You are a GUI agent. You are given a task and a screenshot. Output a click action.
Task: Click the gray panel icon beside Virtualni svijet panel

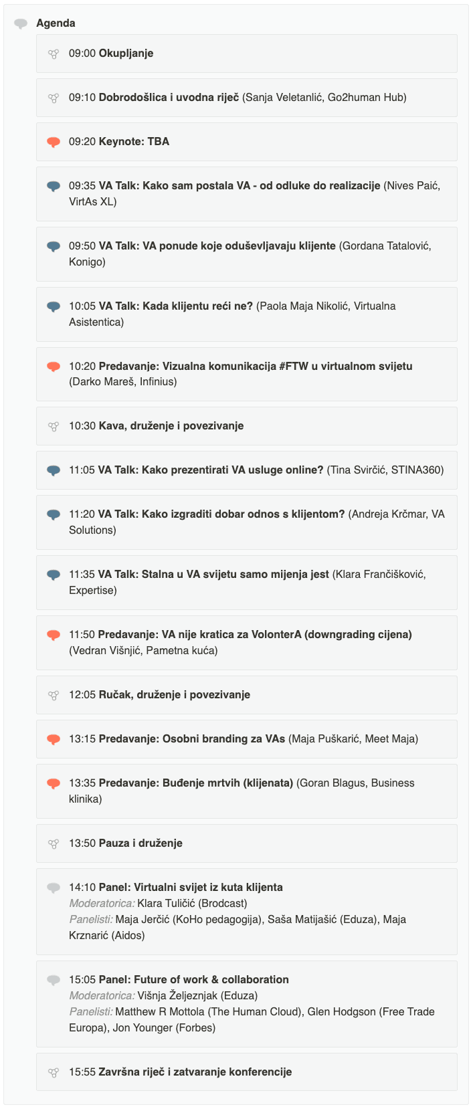coord(54,888)
